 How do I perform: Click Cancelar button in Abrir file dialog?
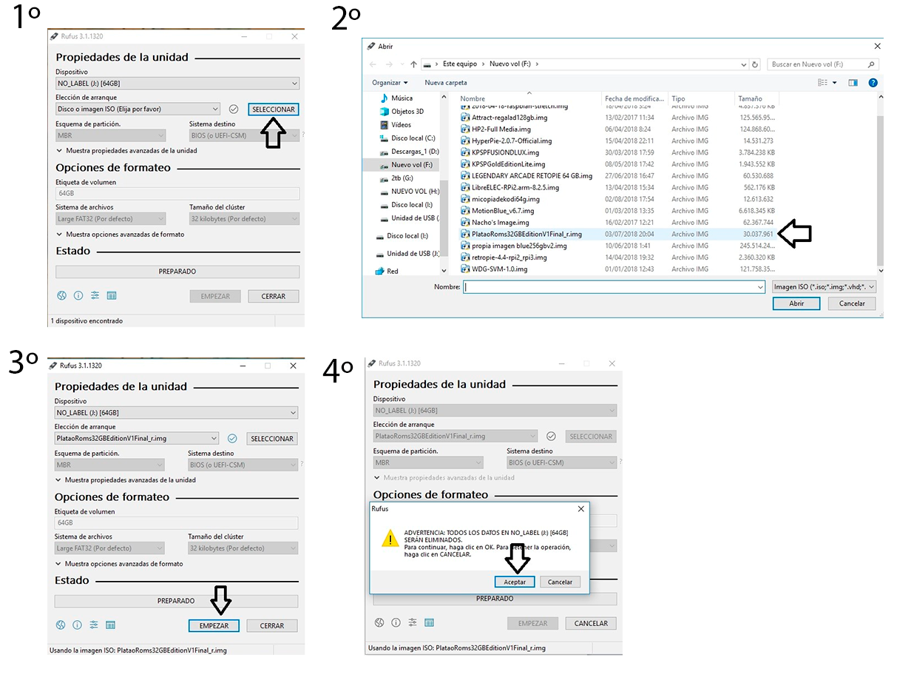click(x=852, y=303)
